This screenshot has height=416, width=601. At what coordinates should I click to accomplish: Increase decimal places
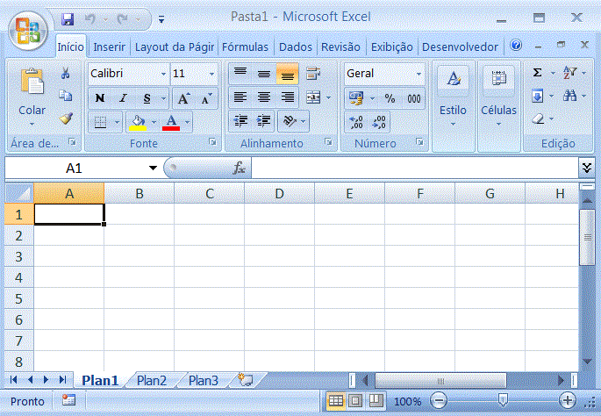pyautogui.click(x=356, y=122)
